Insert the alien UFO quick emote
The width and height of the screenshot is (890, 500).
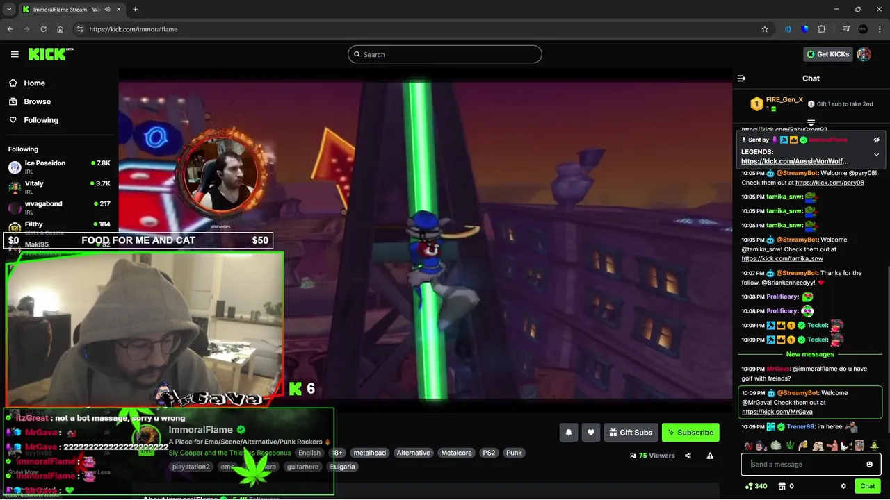pos(875,446)
